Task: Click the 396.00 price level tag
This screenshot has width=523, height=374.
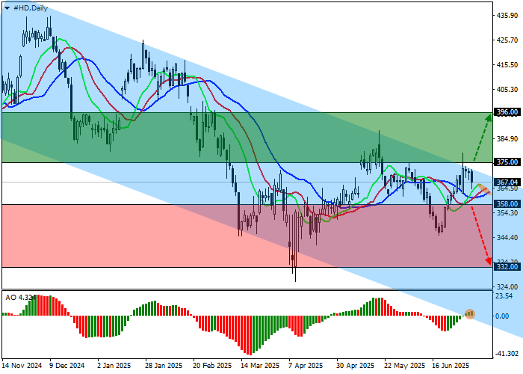Action: click(x=507, y=112)
